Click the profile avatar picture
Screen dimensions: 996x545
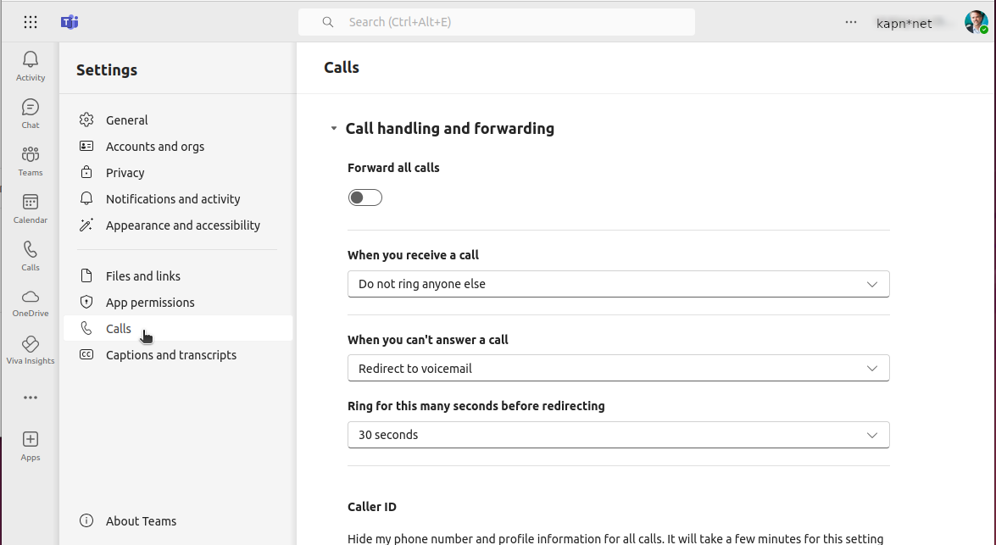[976, 22]
